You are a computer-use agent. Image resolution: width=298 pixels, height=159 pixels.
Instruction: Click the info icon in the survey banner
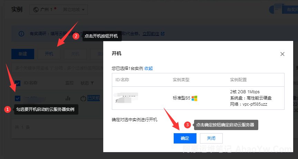coord(21,34)
